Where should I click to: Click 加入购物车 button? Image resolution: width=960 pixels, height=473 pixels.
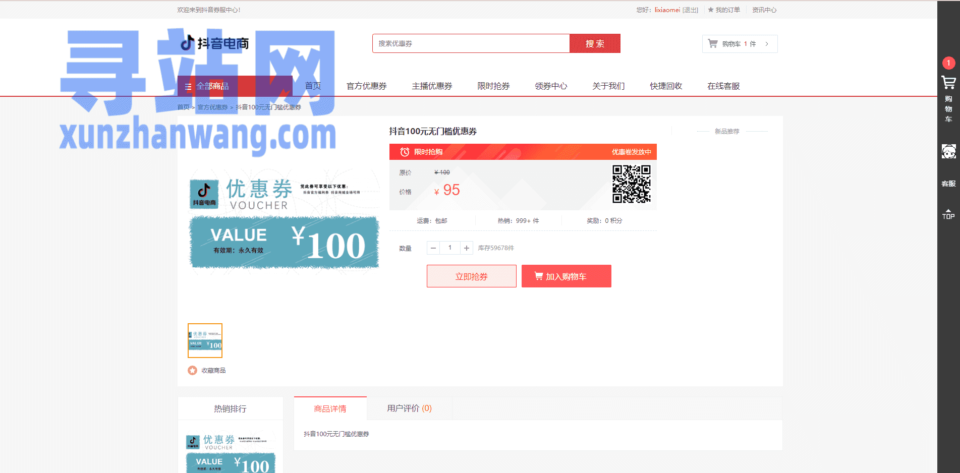click(566, 276)
